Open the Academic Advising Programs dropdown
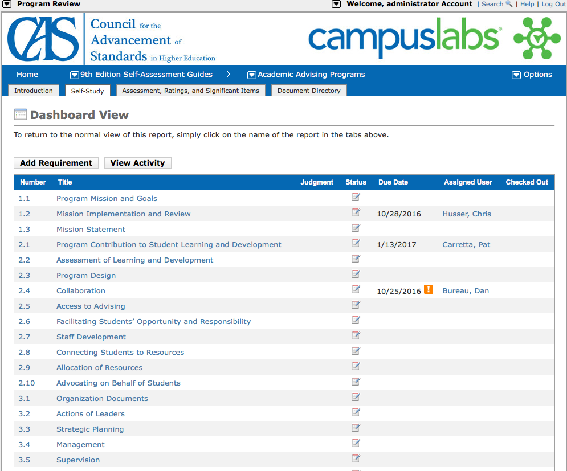 [251, 75]
